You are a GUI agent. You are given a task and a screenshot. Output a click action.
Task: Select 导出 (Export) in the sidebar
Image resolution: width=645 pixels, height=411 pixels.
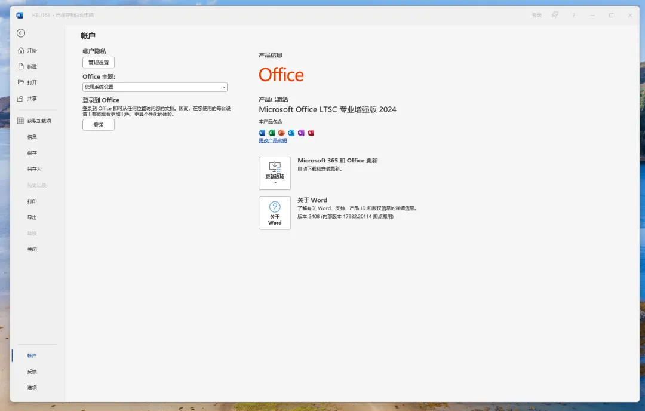click(x=32, y=217)
